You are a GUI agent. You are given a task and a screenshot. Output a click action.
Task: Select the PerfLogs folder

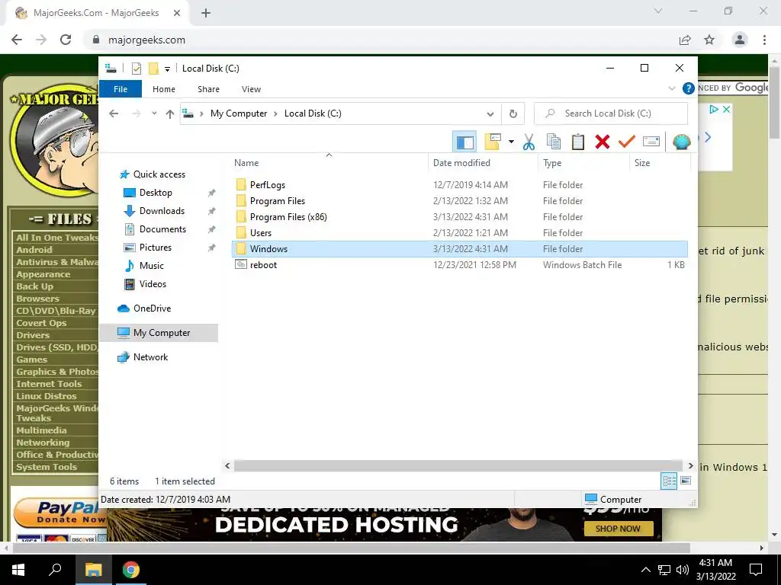click(268, 184)
